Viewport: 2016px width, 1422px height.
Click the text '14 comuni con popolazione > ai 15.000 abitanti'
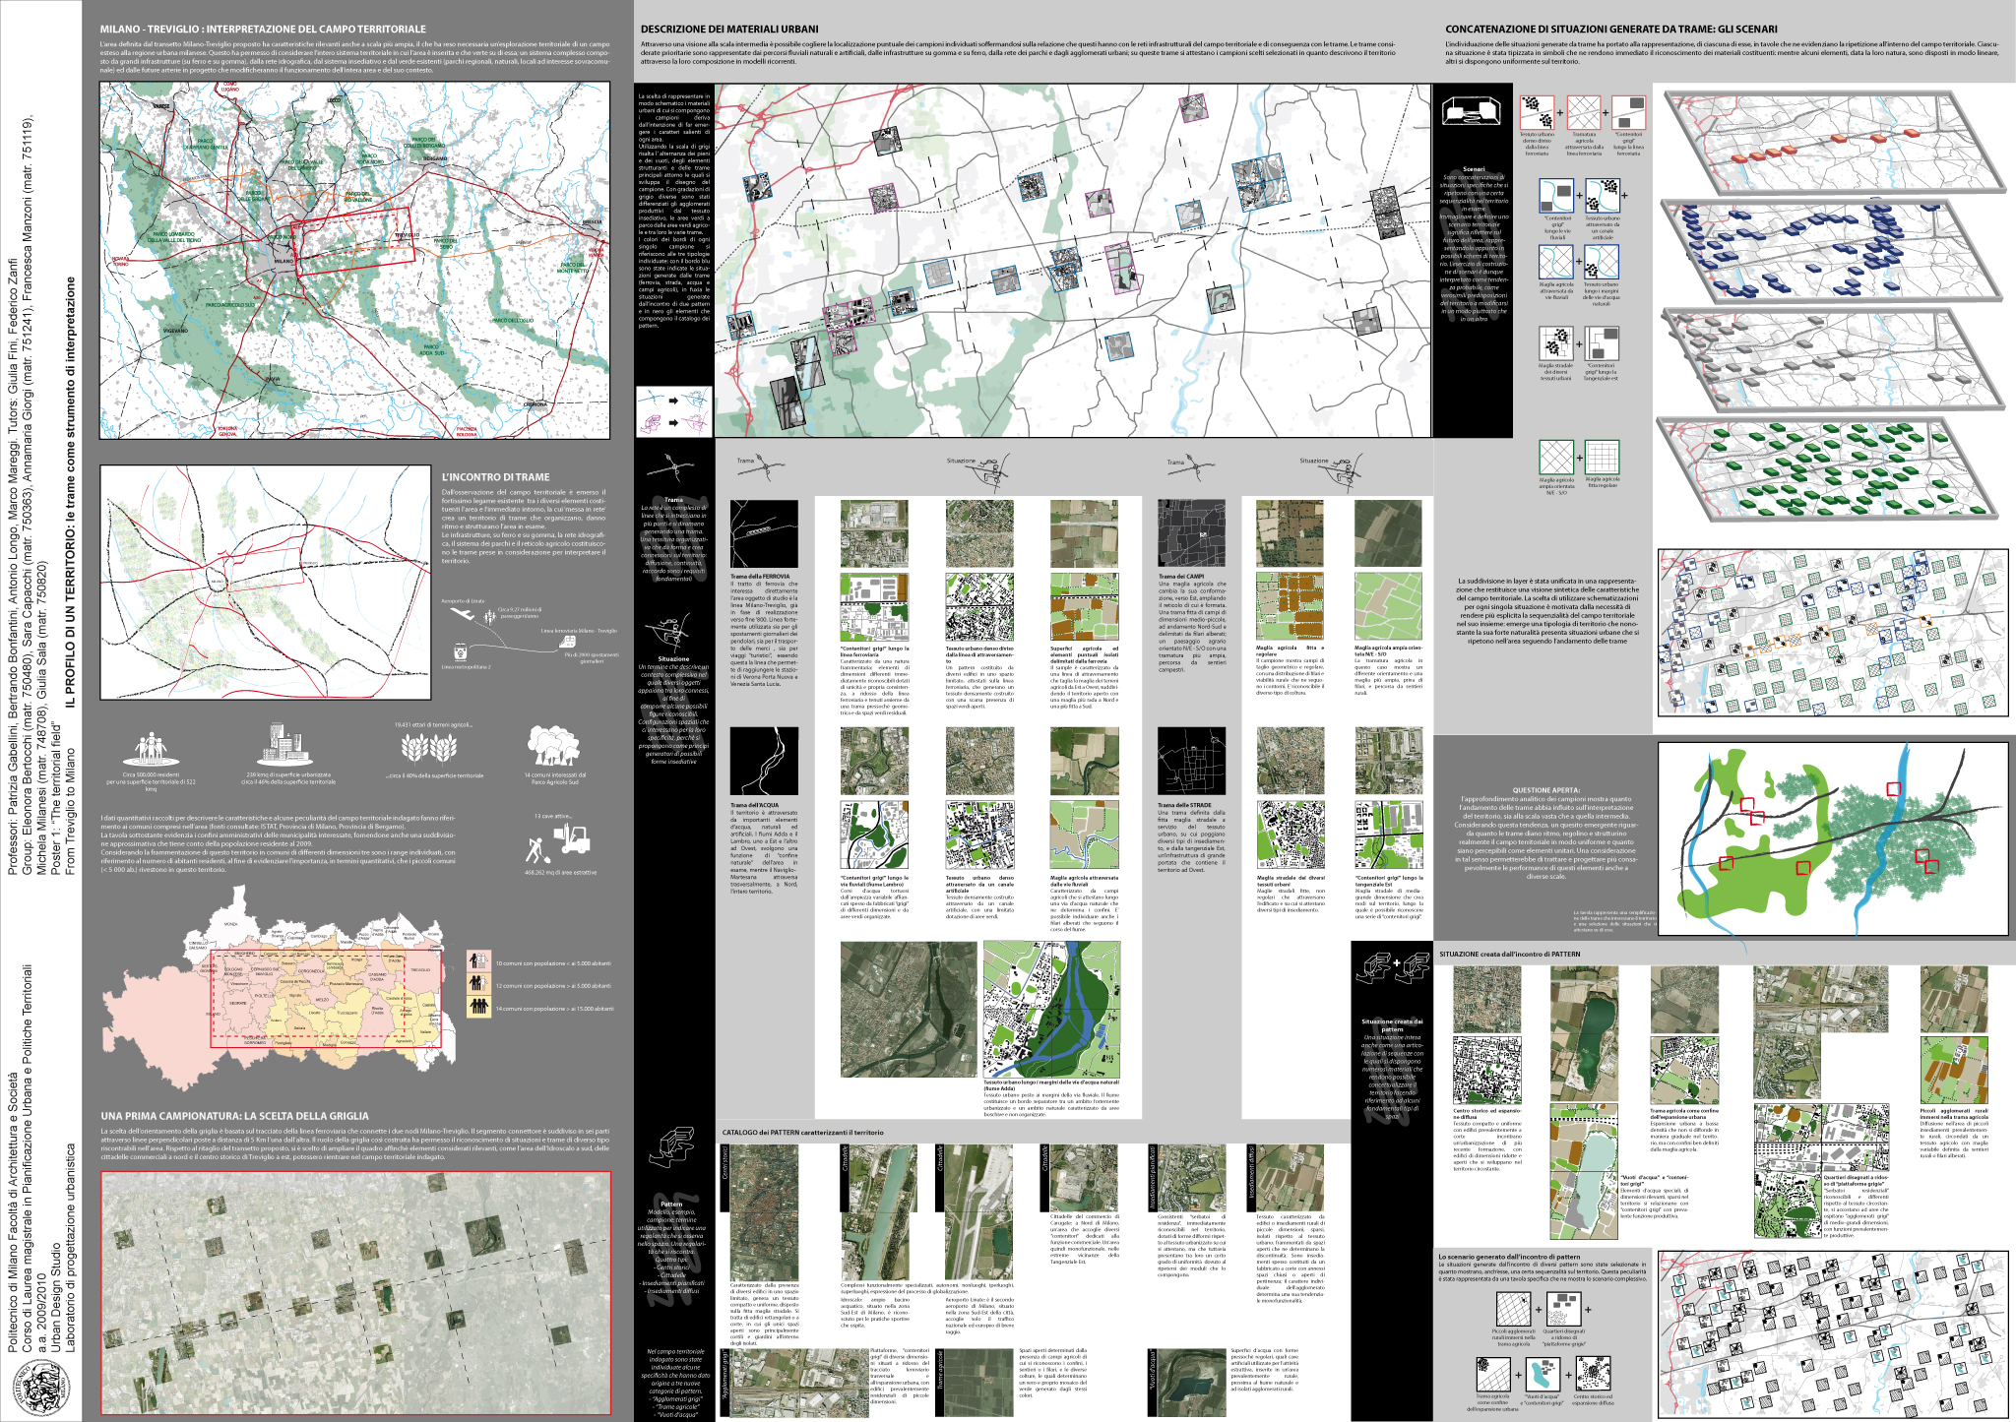pos(555,1009)
